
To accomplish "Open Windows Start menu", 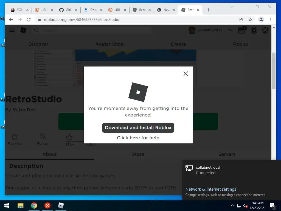I will tap(7, 206).
